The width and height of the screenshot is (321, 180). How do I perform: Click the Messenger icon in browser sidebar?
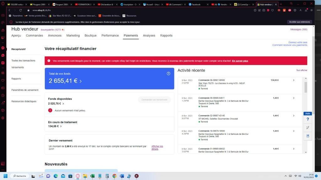pyautogui.click(x=3, y=48)
